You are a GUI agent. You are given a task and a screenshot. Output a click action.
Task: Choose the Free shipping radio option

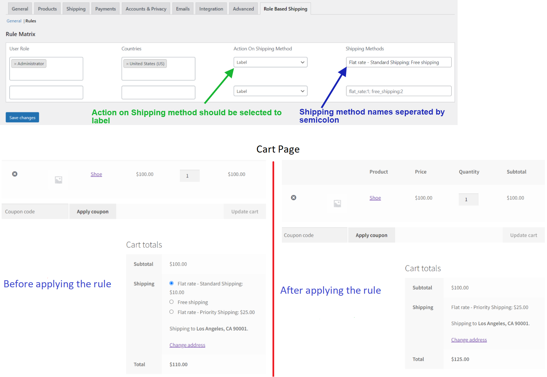[171, 302]
